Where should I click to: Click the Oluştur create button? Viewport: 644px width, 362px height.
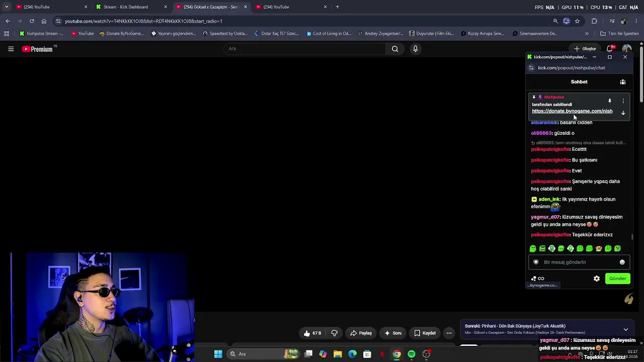[x=585, y=49]
